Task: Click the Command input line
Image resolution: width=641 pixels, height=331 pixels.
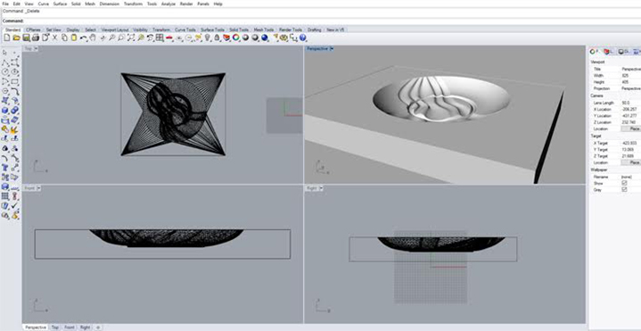Action: click(321, 21)
